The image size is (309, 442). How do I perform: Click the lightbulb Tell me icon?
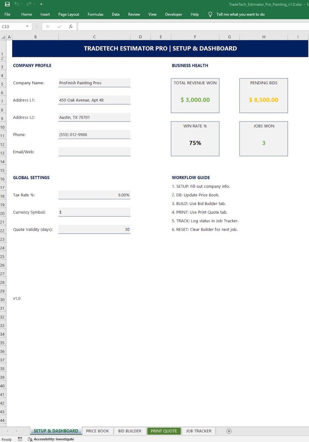(x=210, y=14)
